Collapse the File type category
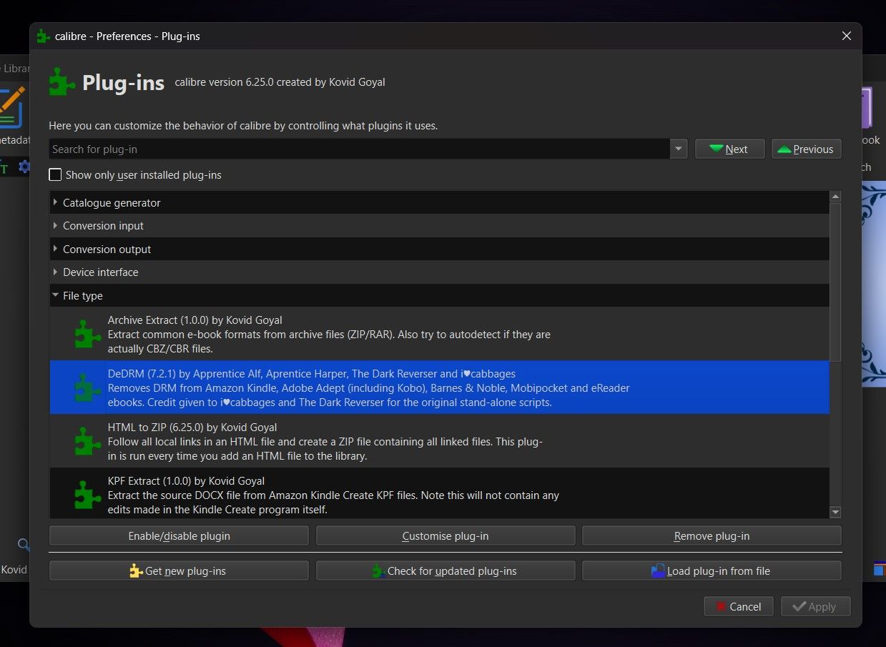Screen dimensions: 886x647 tap(55, 295)
